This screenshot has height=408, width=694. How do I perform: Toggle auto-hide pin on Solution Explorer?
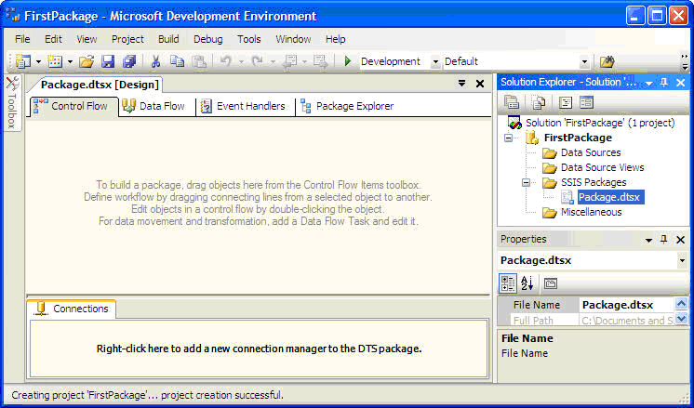(x=664, y=82)
